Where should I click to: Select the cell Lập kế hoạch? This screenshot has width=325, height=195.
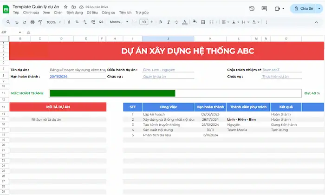pyautogui.click(x=168, y=114)
